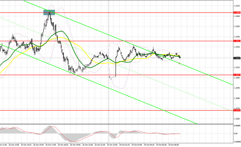
Task: Click the 16 Oct 19:45 time label
Action: click(75, 145)
